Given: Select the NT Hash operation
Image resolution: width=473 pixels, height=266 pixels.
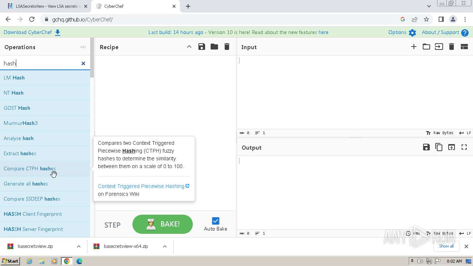Looking at the screenshot, I should coord(45,93).
